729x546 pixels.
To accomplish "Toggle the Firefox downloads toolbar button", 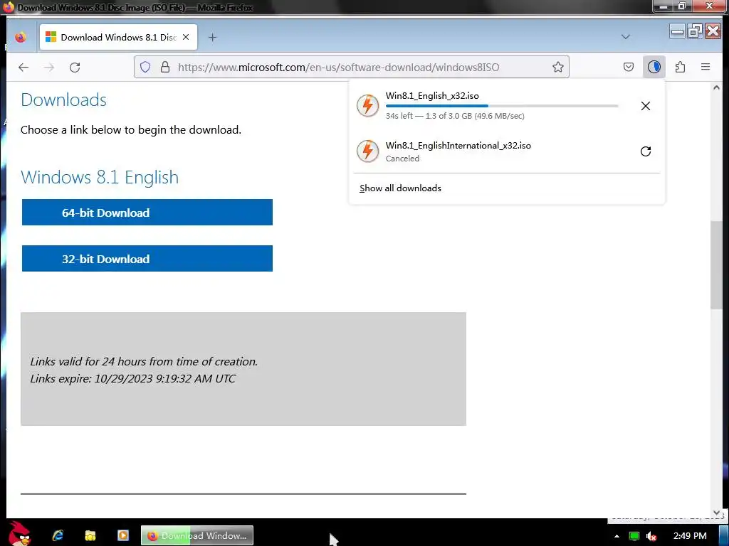I will pyautogui.click(x=654, y=68).
